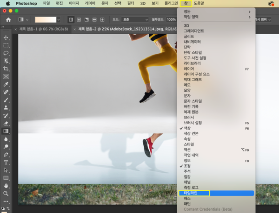Image resolution: width=279 pixels, height=213 pixels.
Task: Choose Reflected gradient style button
Action: 94,19
